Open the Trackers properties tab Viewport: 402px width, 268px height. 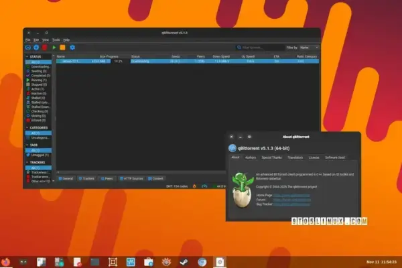tap(86, 178)
